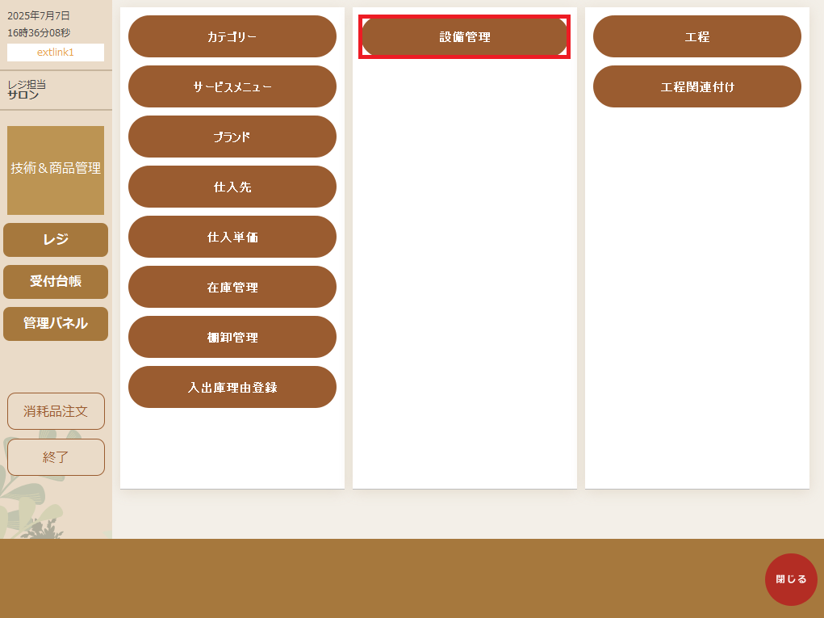This screenshot has width=824, height=618.
Task: Click the レジ担当 サロン staff label
Action: [x=27, y=90]
